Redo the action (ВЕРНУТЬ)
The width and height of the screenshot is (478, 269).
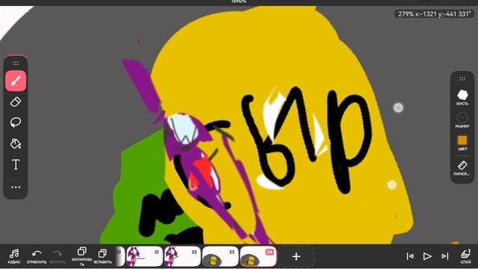[x=58, y=256]
